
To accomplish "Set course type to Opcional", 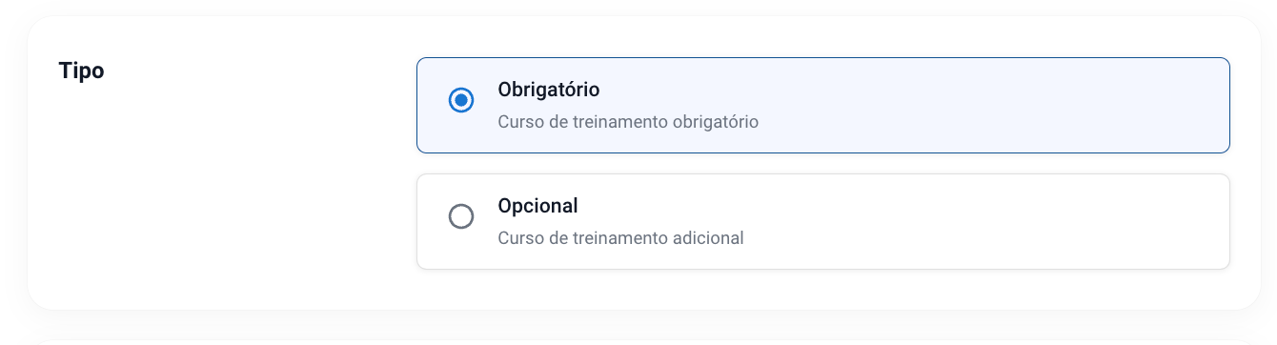I will tap(461, 216).
